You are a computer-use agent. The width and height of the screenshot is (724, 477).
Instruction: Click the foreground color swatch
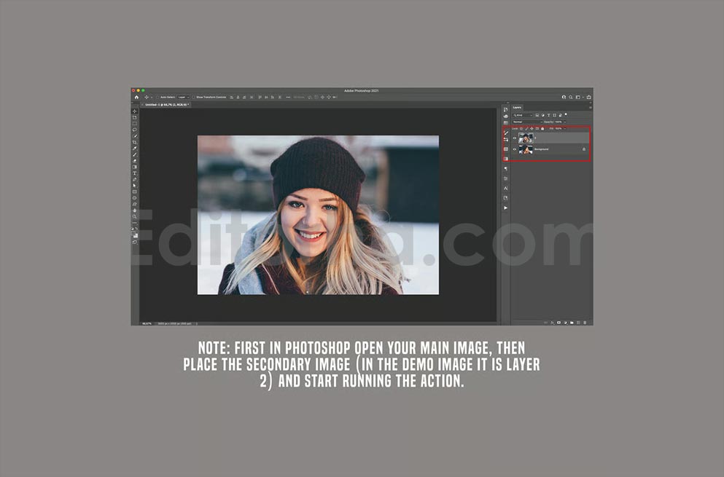(134, 234)
